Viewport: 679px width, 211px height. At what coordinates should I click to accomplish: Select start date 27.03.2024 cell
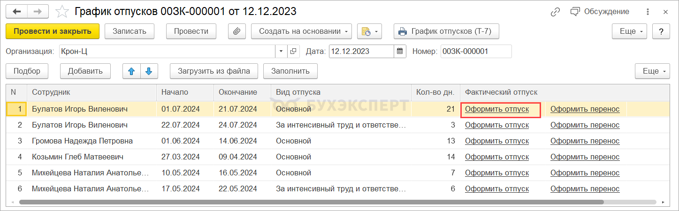pos(185,157)
